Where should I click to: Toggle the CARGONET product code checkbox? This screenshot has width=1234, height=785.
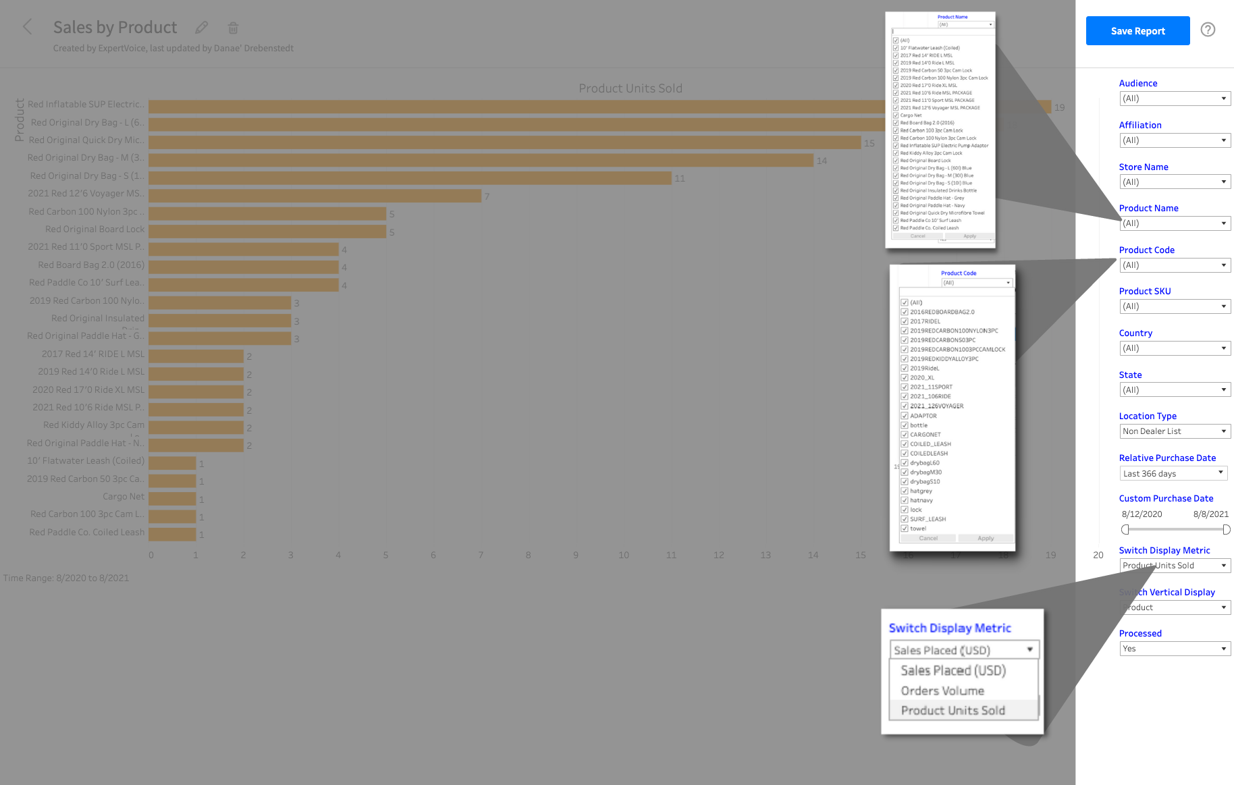pyautogui.click(x=905, y=435)
